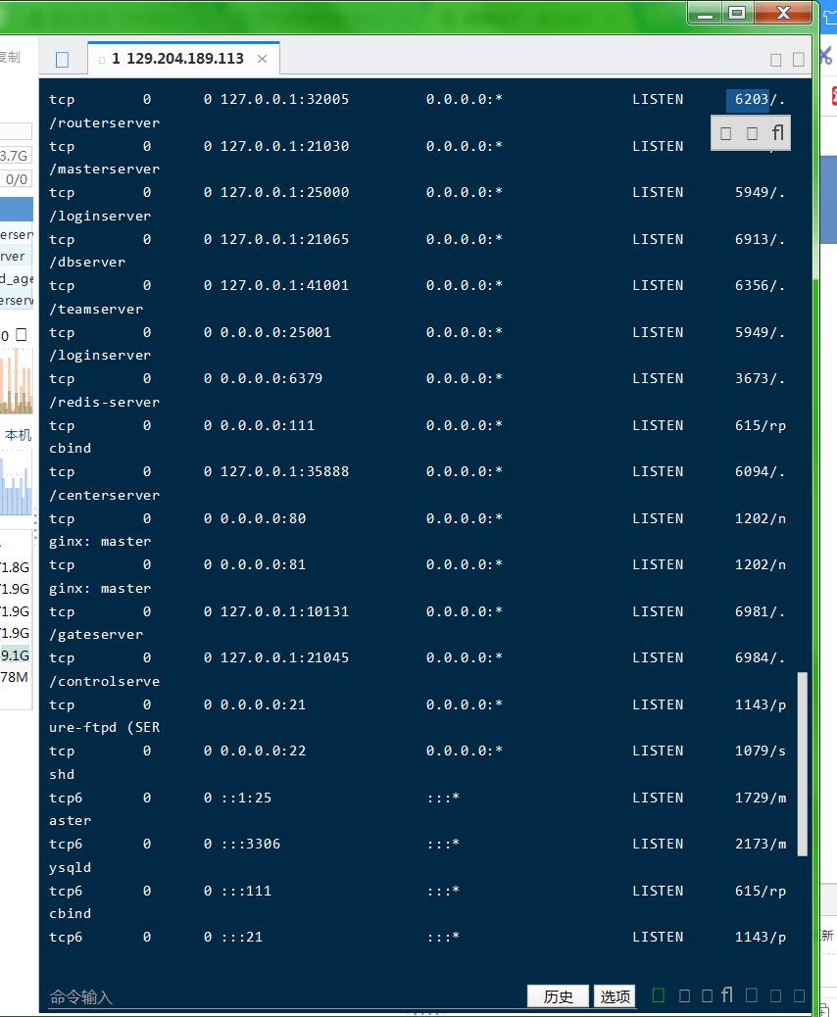This screenshot has width=837, height=1017.
Task: Toggle the checkbox above the left panel chart
Action: 22,335
